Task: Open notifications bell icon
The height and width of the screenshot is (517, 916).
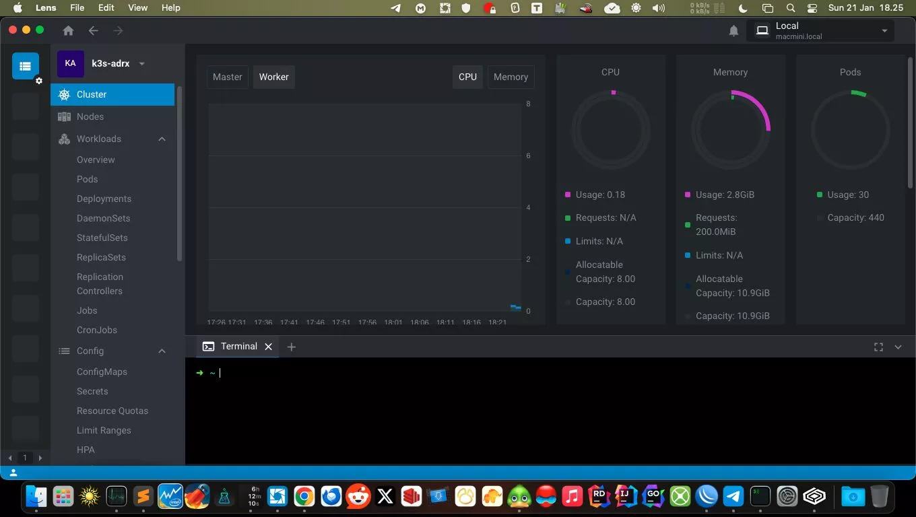Action: [733, 31]
